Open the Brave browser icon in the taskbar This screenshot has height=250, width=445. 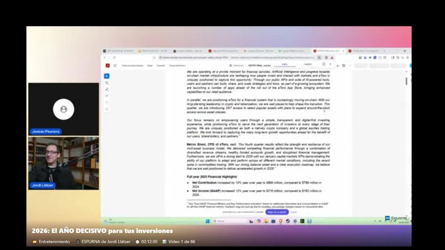point(281,221)
